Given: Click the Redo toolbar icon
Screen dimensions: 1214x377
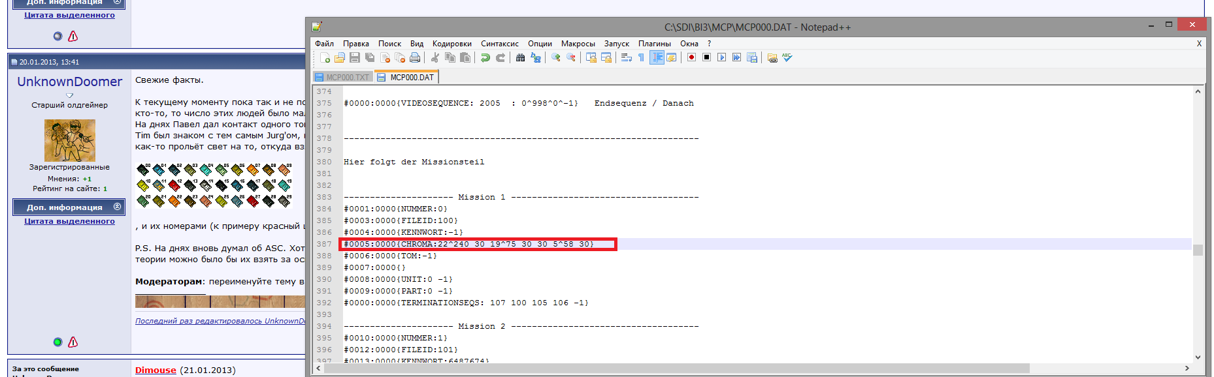Looking at the screenshot, I should tap(500, 57).
